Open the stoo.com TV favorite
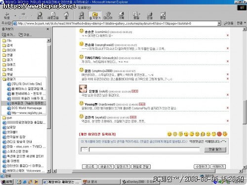This screenshot has height=185, width=247. tap(24, 147)
